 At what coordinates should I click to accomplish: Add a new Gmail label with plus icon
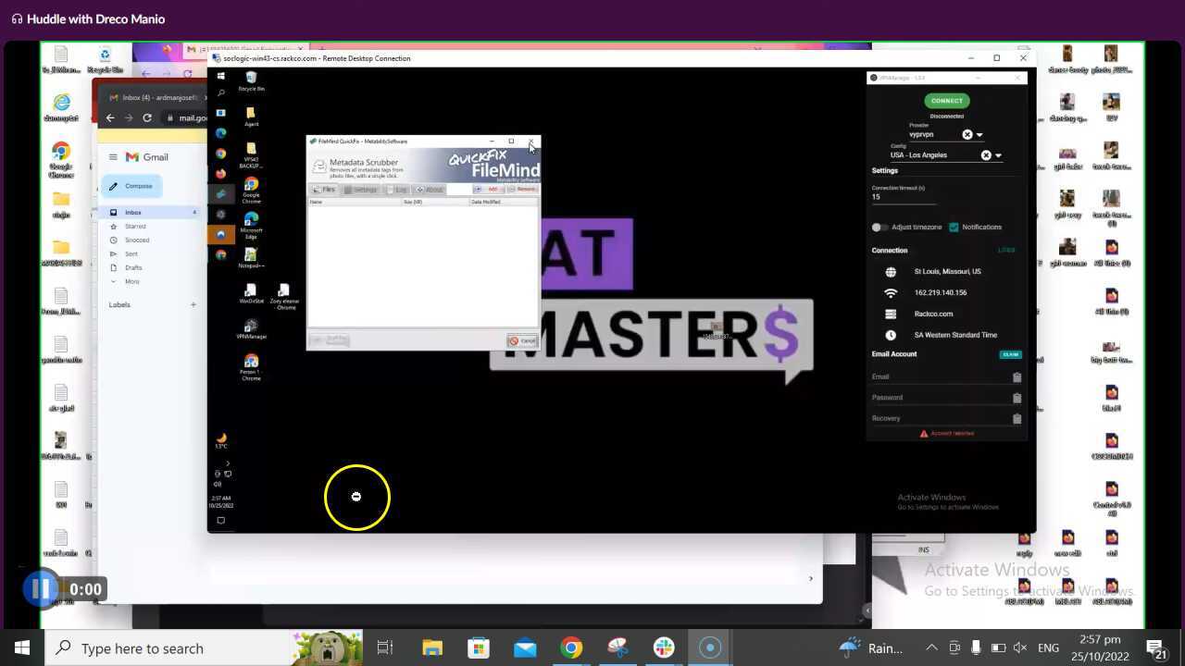click(x=193, y=304)
